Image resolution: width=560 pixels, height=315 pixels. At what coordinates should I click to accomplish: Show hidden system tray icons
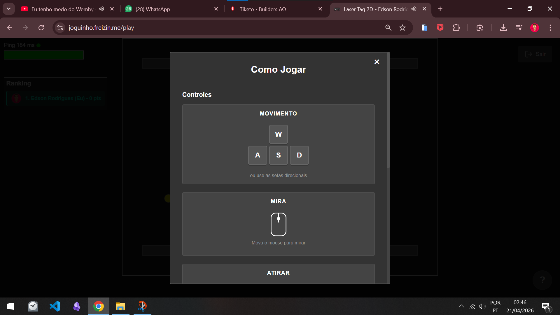pos(461,306)
